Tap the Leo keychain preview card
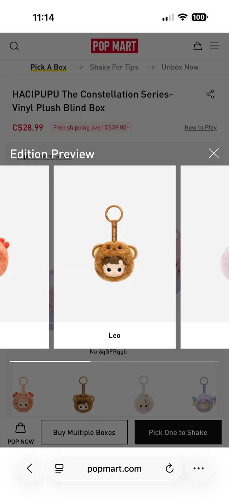This screenshot has height=499, width=229. [x=114, y=257]
